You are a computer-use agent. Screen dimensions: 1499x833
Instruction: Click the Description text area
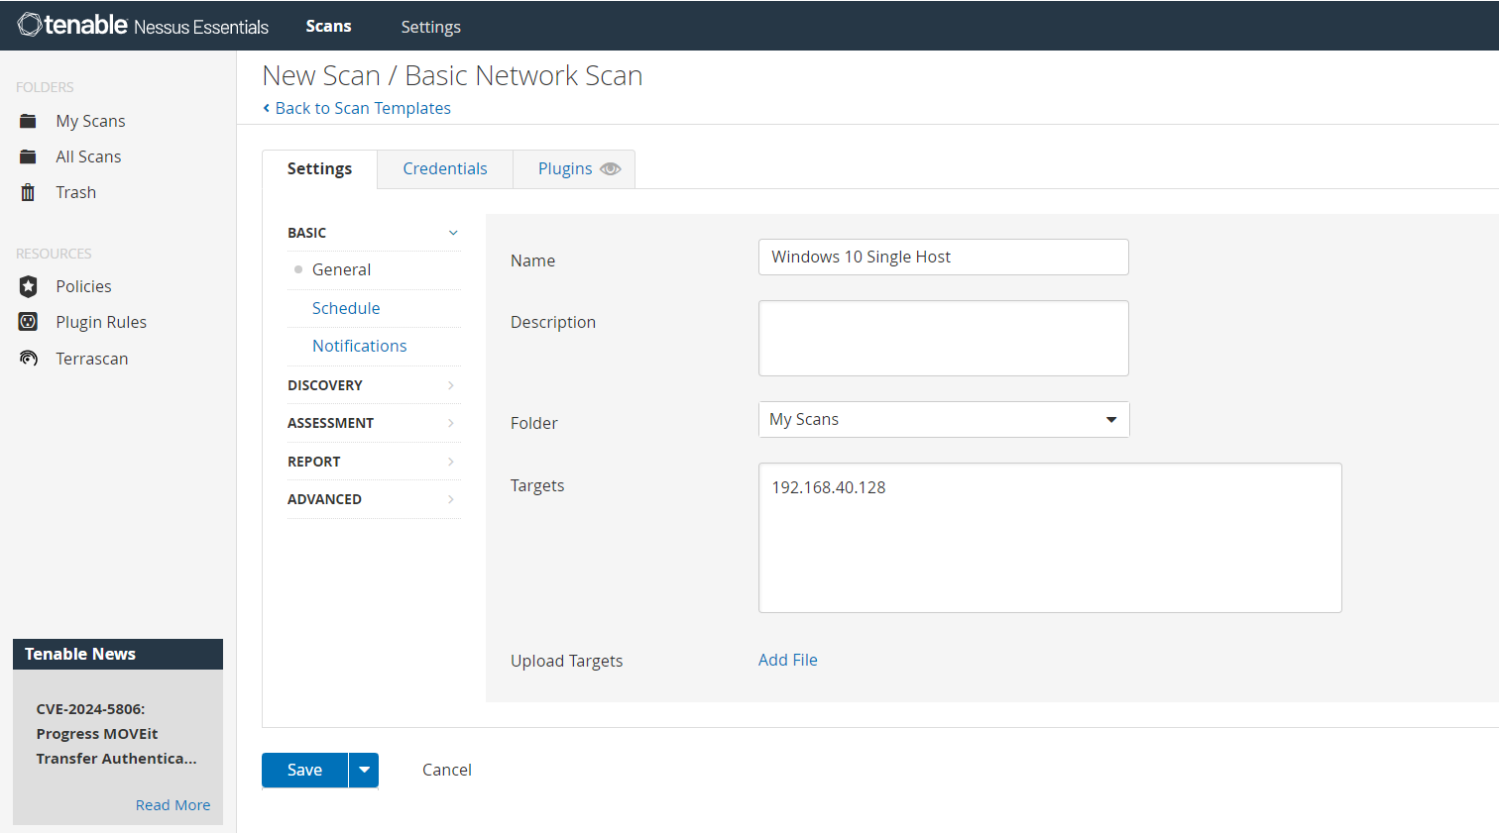(944, 339)
